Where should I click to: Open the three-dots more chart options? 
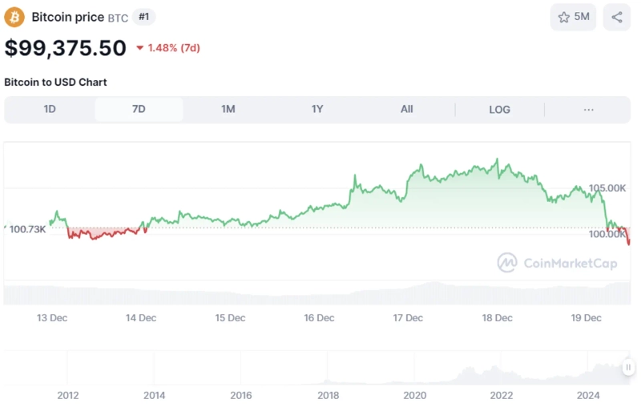589,110
